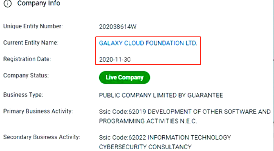Select the CYBERSECURITY CONSULTANCY line
274x151 pixels.
(145, 147)
